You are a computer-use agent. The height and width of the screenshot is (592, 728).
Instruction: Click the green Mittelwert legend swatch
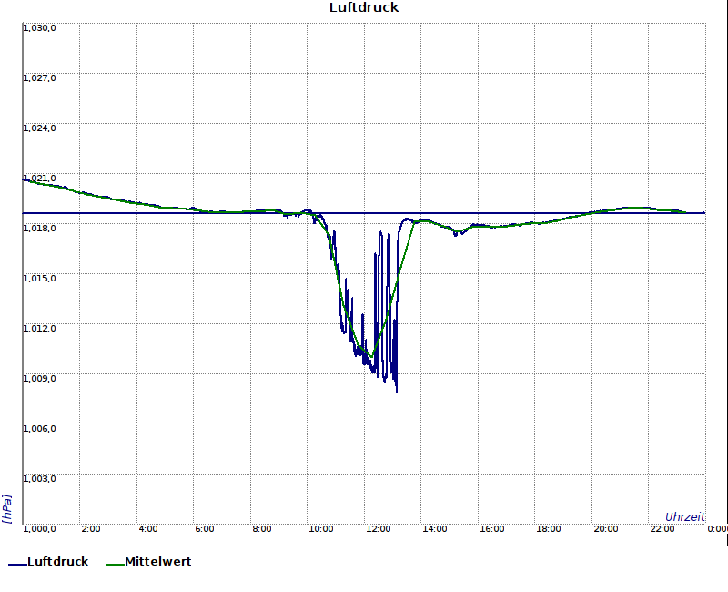pos(116,565)
